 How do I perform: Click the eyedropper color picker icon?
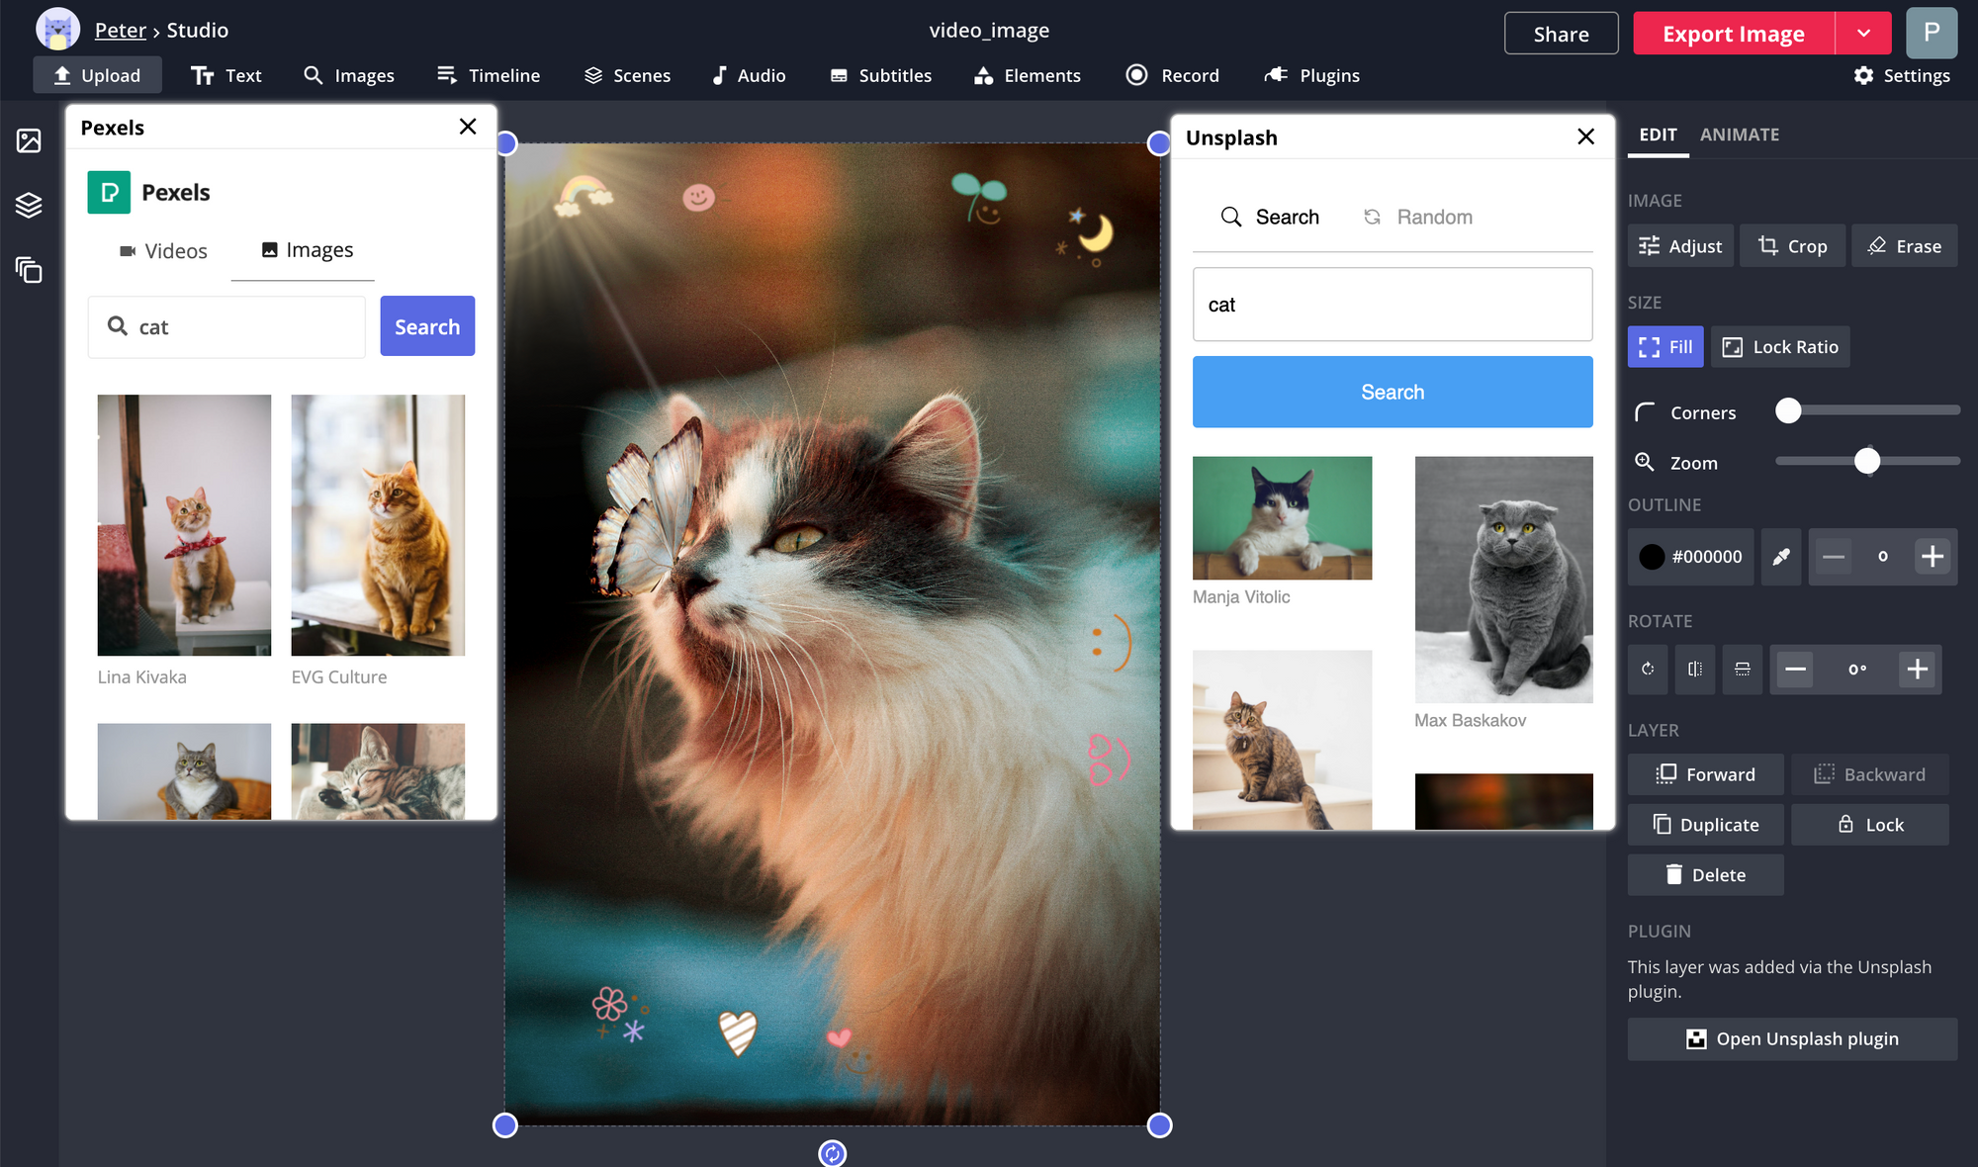[1780, 557]
